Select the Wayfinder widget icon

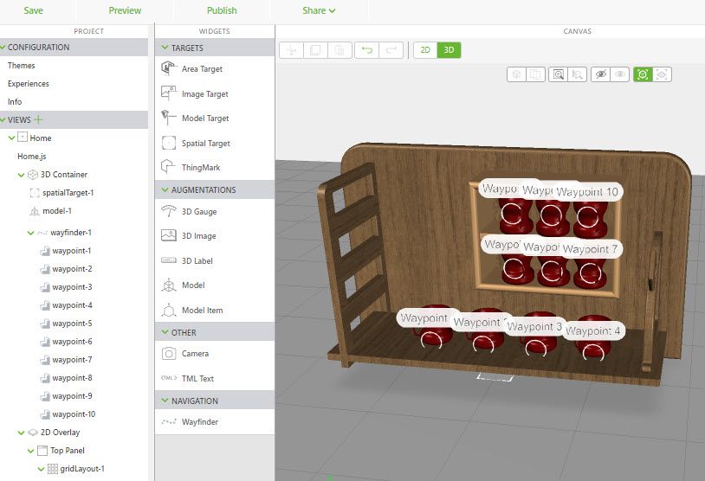tap(169, 421)
